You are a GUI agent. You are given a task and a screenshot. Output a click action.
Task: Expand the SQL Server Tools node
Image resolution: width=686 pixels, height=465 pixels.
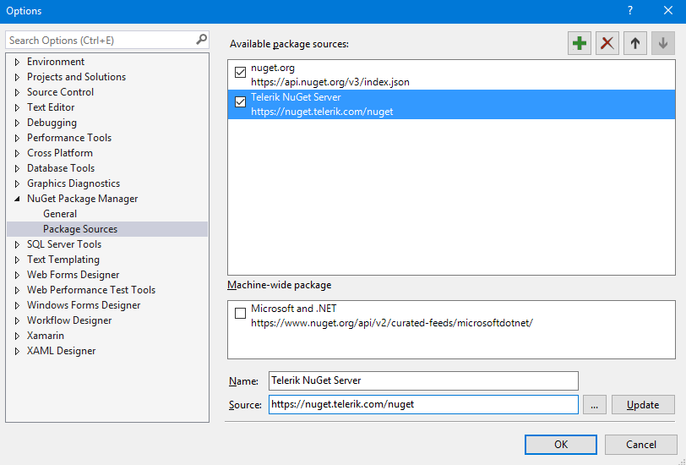click(x=17, y=245)
